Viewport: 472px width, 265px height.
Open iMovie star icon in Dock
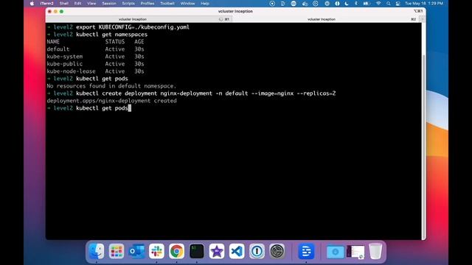coord(217,251)
